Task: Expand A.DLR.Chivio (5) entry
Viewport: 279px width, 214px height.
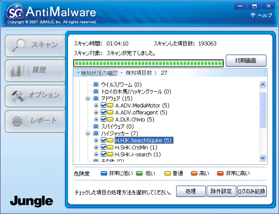Action: (96, 119)
